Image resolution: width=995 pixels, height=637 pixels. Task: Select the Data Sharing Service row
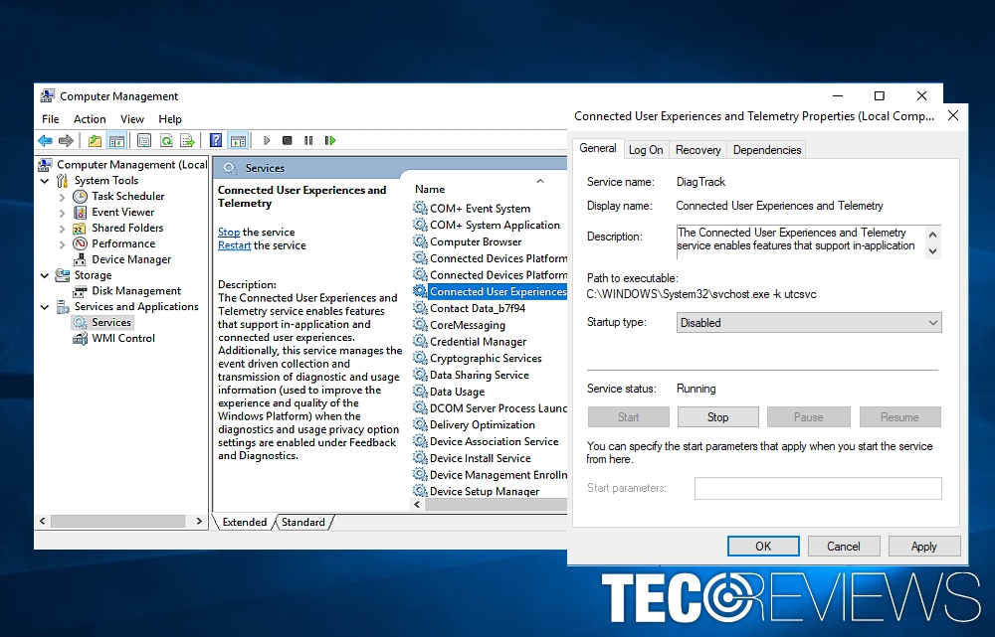490,375
